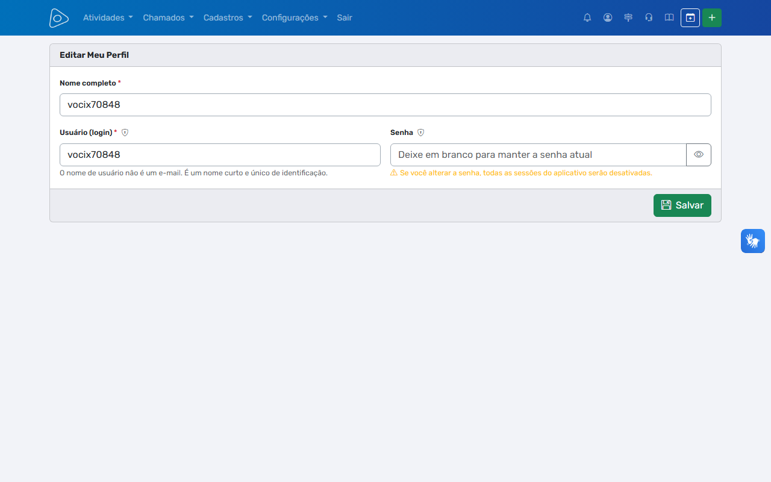Toggle password visibility eye icon
Screen dimensions: 771x482
coord(699,155)
